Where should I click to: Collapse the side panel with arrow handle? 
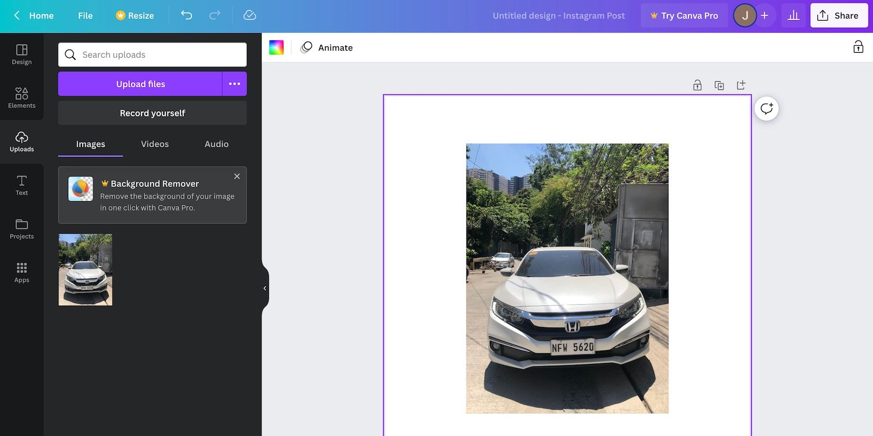point(265,288)
